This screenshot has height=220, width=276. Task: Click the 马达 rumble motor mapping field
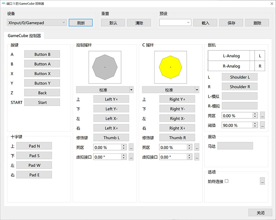click(x=235, y=146)
